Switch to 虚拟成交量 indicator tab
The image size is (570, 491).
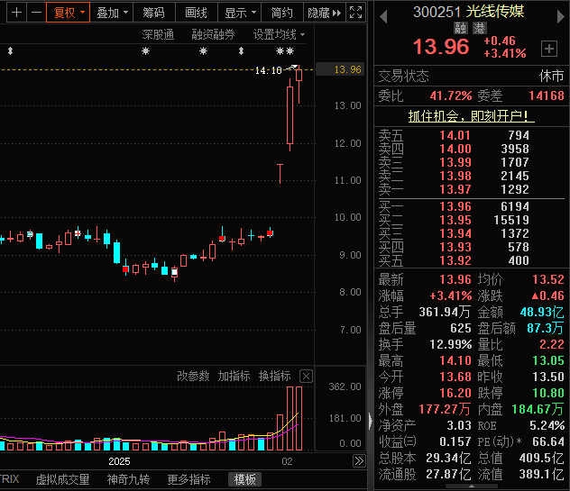point(62,479)
